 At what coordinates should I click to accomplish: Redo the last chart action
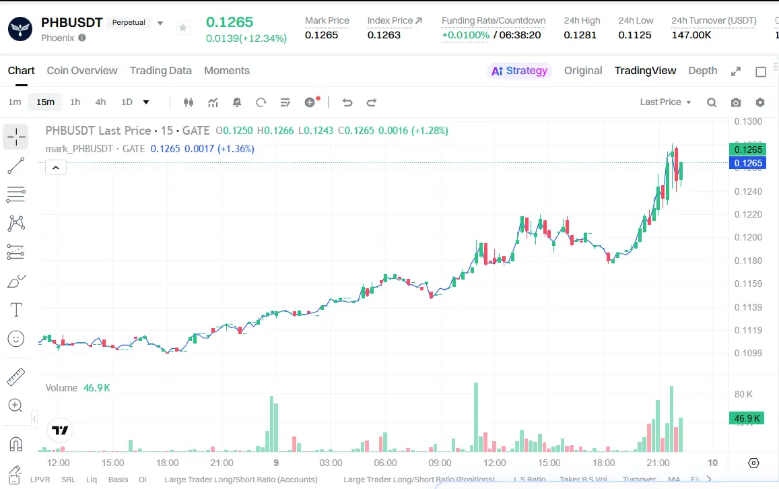click(x=372, y=102)
